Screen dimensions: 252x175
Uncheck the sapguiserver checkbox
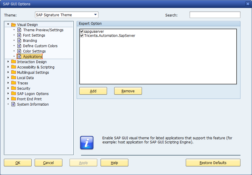82,31
